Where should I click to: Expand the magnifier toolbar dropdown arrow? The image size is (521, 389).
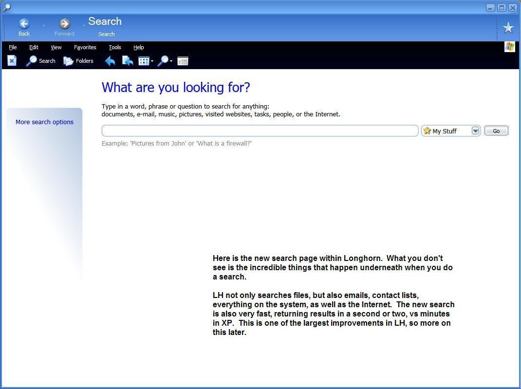(x=171, y=61)
